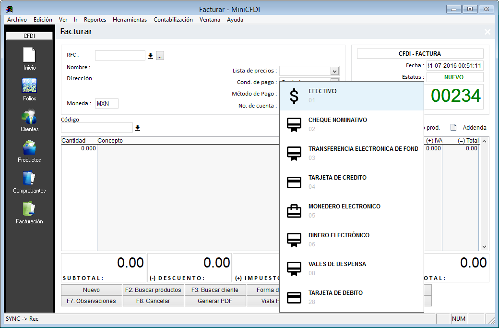Open the Herramientas menu
The image size is (499, 328).
(x=130, y=20)
